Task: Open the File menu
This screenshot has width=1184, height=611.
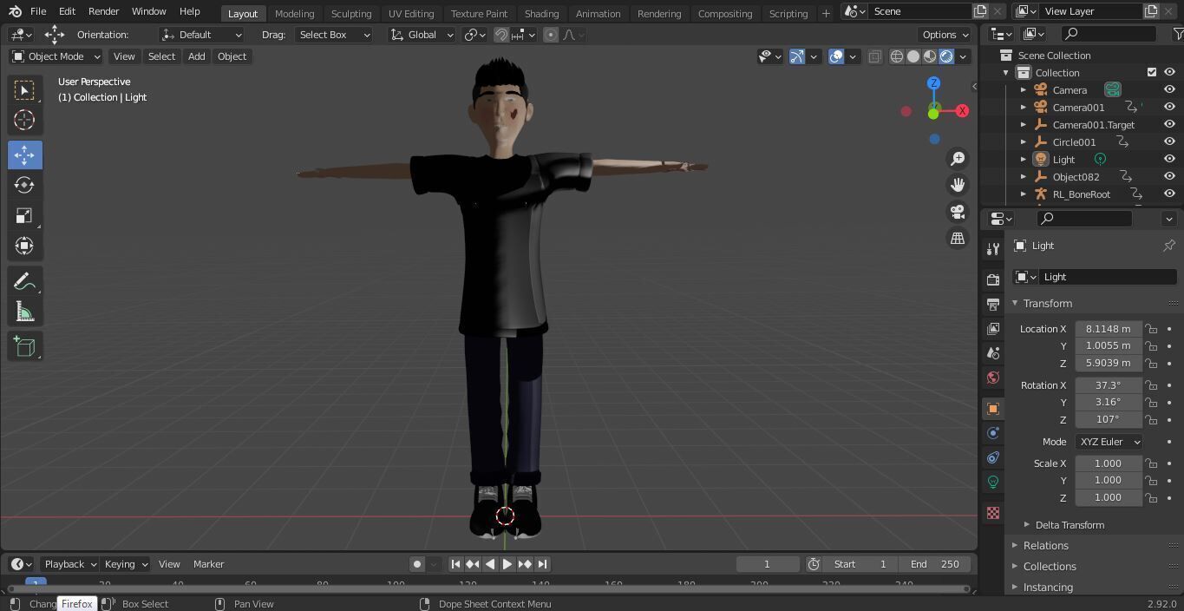Action: point(38,11)
